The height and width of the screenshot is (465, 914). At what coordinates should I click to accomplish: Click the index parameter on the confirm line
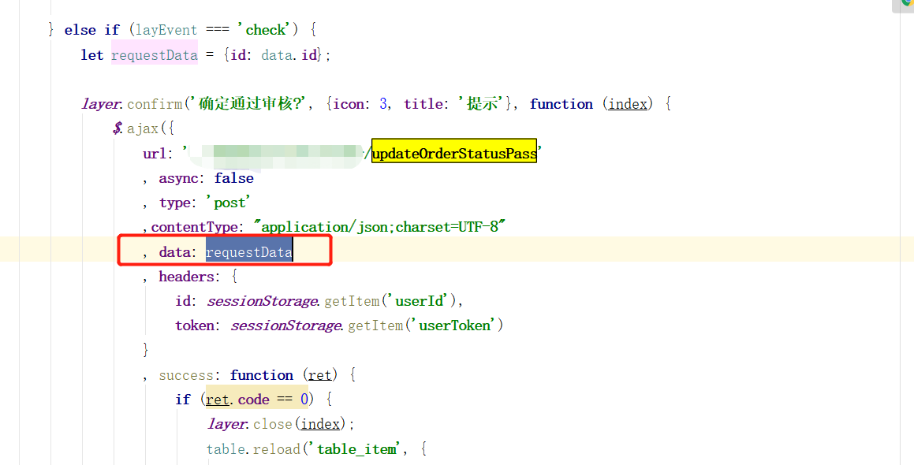click(x=628, y=104)
